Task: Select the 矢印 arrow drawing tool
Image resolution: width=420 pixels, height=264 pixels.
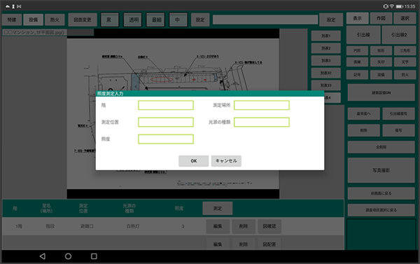Action: 381,62
